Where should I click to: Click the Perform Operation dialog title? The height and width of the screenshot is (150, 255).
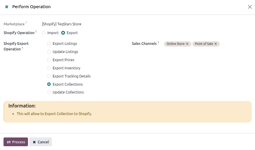pyautogui.click(x=31, y=7)
